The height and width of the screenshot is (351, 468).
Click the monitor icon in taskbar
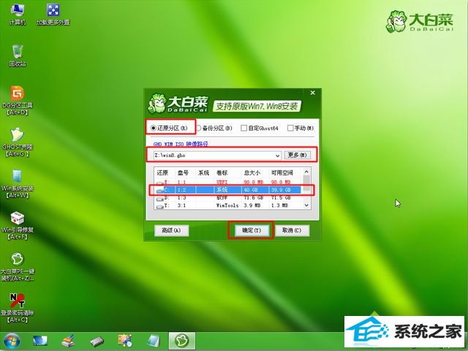40,341
